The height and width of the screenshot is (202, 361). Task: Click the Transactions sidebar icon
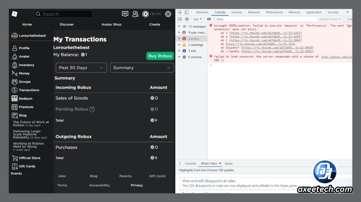coord(15,90)
